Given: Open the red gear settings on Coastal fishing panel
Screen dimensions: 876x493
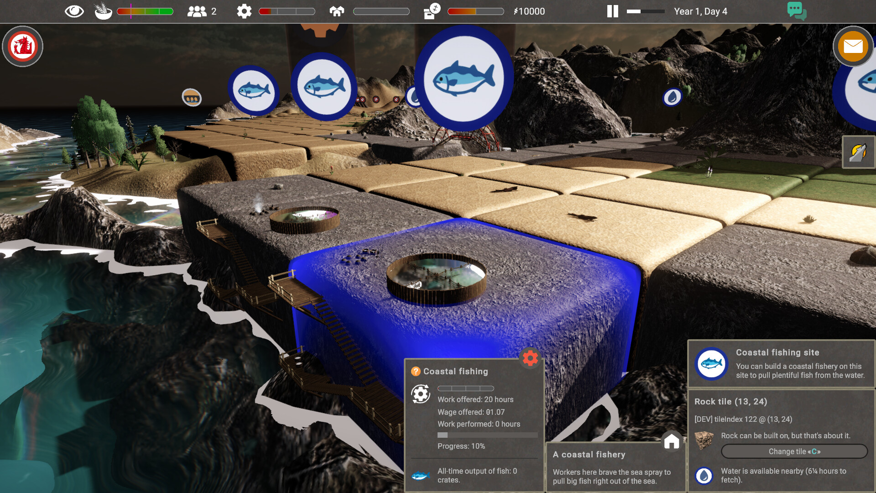Looking at the screenshot, I should [x=529, y=359].
